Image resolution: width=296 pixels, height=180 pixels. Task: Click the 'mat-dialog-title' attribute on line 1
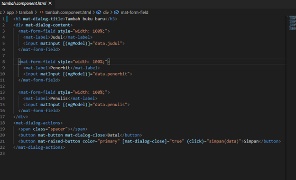[x=43, y=19]
